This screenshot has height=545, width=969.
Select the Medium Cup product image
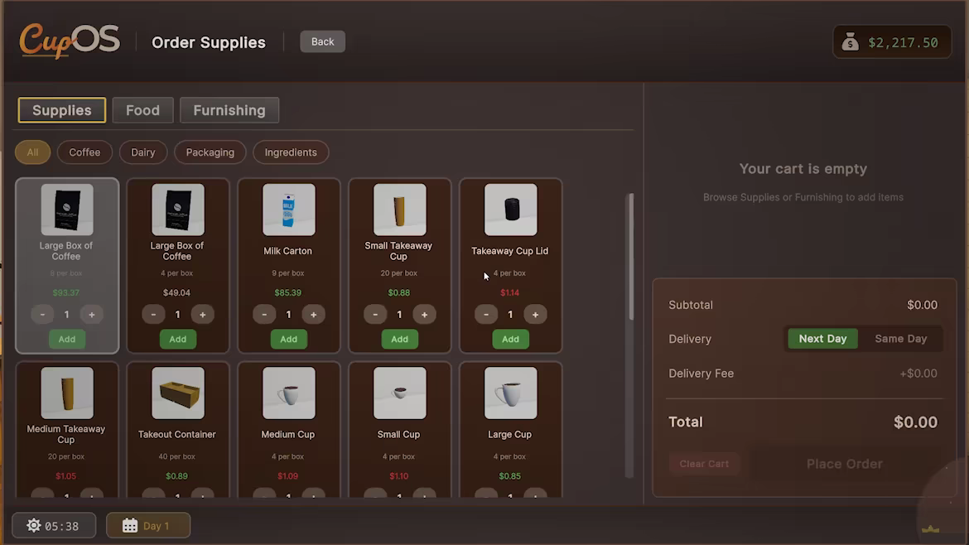288,393
